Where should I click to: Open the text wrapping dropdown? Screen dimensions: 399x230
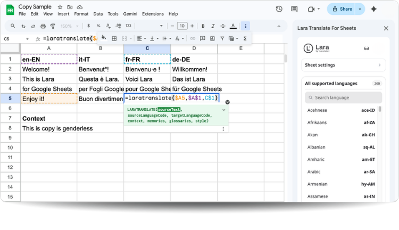point(167,38)
